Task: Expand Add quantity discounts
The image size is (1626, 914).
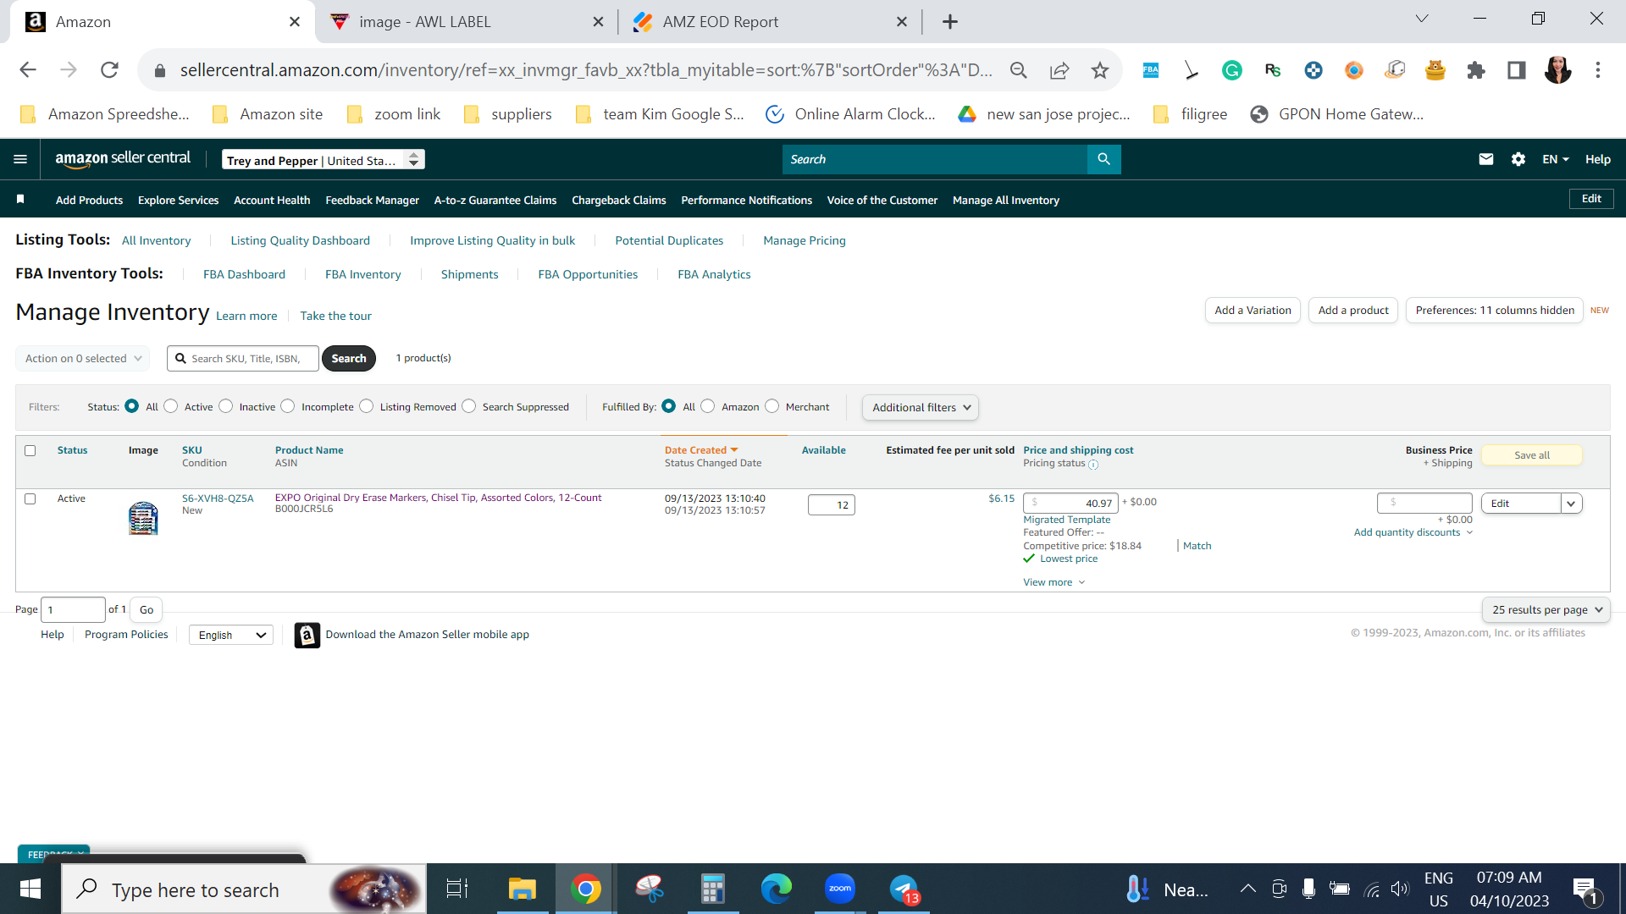Action: [1413, 532]
